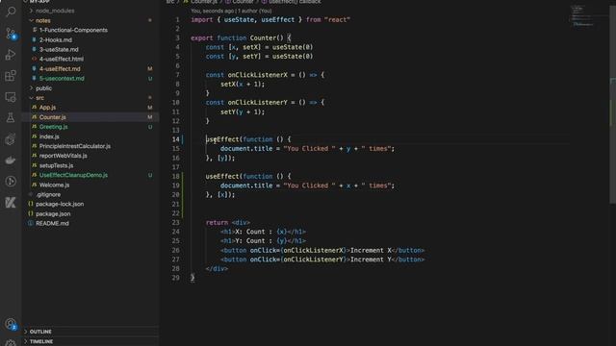Image resolution: width=616 pixels, height=346 pixels.
Task: Click '[x]' dependency array on line 20
Action: [x=222, y=194]
